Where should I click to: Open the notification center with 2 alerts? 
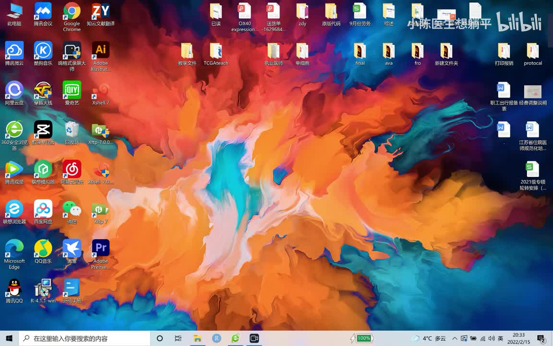541,338
